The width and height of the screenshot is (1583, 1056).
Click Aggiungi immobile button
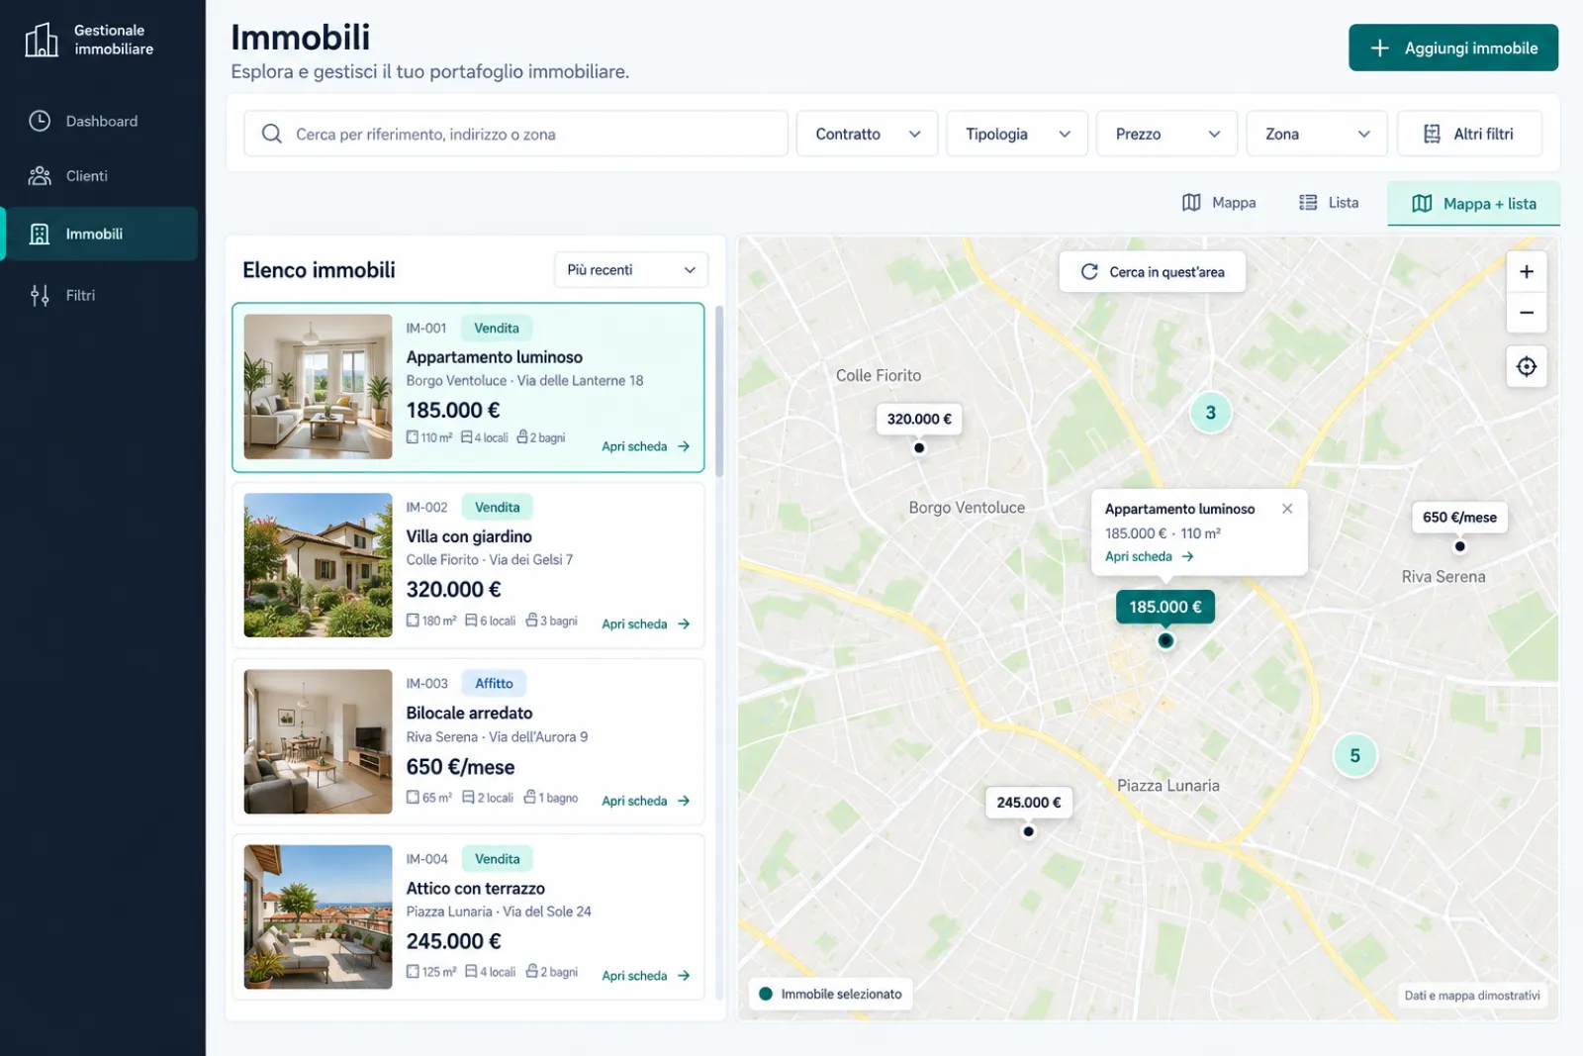[x=1453, y=48]
